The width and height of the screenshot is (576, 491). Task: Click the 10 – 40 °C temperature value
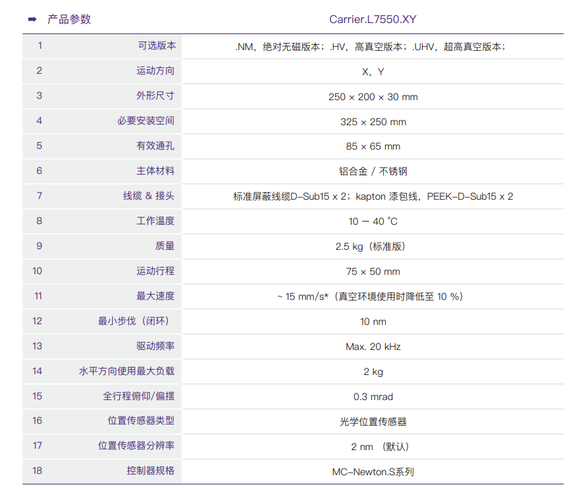click(373, 221)
